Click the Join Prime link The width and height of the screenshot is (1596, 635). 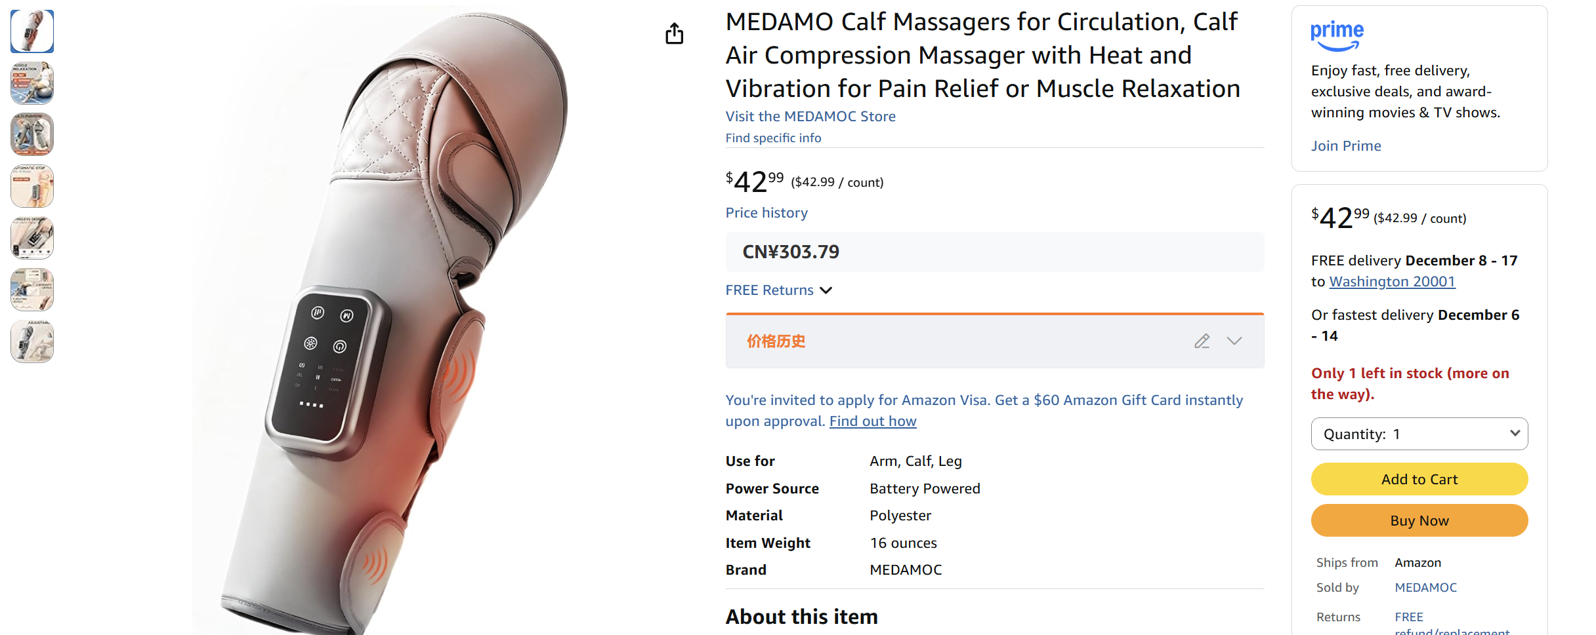coord(1345,145)
